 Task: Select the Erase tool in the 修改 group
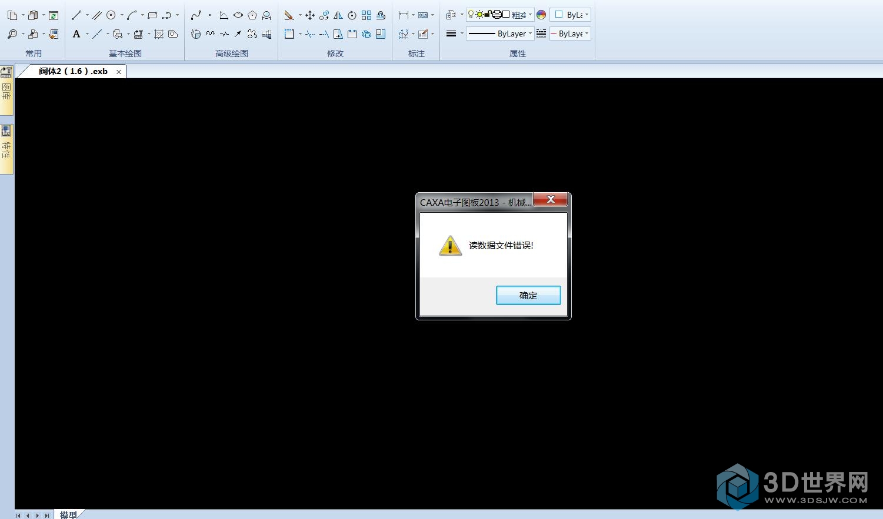[289, 15]
